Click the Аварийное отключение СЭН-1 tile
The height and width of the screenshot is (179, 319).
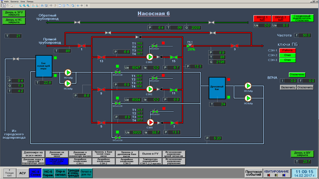pos(80,161)
